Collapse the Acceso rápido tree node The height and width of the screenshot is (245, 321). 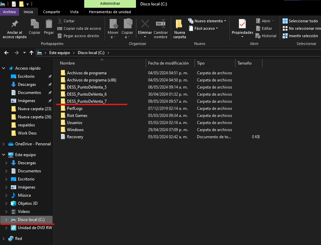(3, 68)
